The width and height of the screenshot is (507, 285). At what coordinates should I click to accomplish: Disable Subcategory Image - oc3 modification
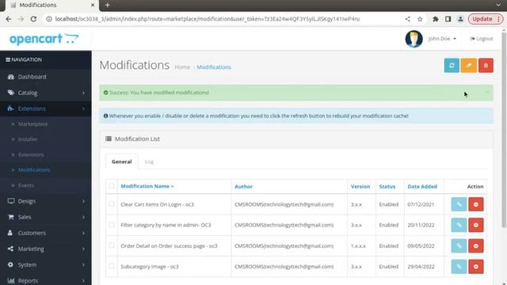[x=475, y=267]
